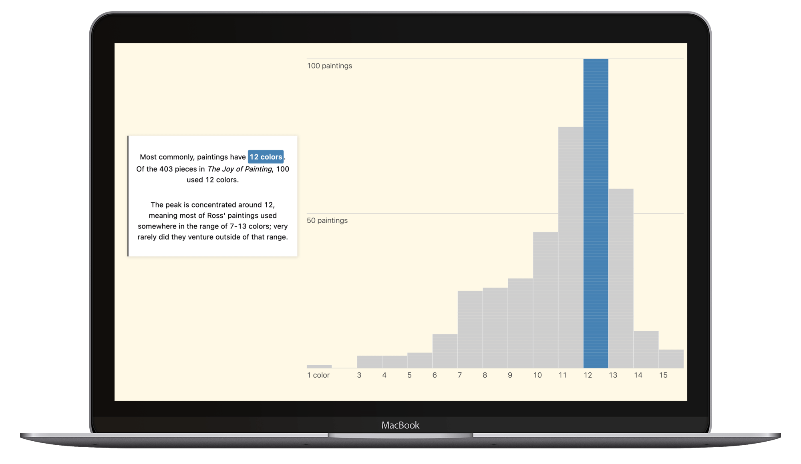
Task: Click the bar for 15 colors
Action: click(x=671, y=359)
